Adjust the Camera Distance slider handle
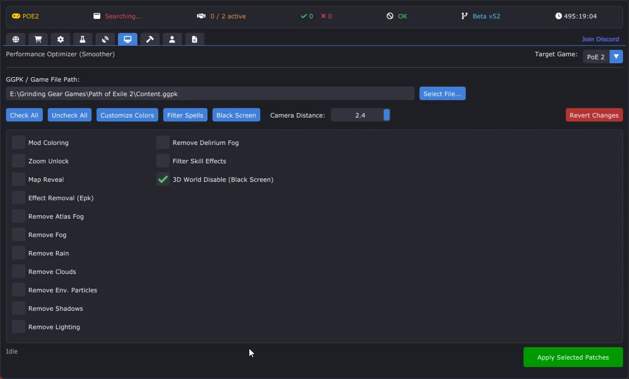 (387, 115)
